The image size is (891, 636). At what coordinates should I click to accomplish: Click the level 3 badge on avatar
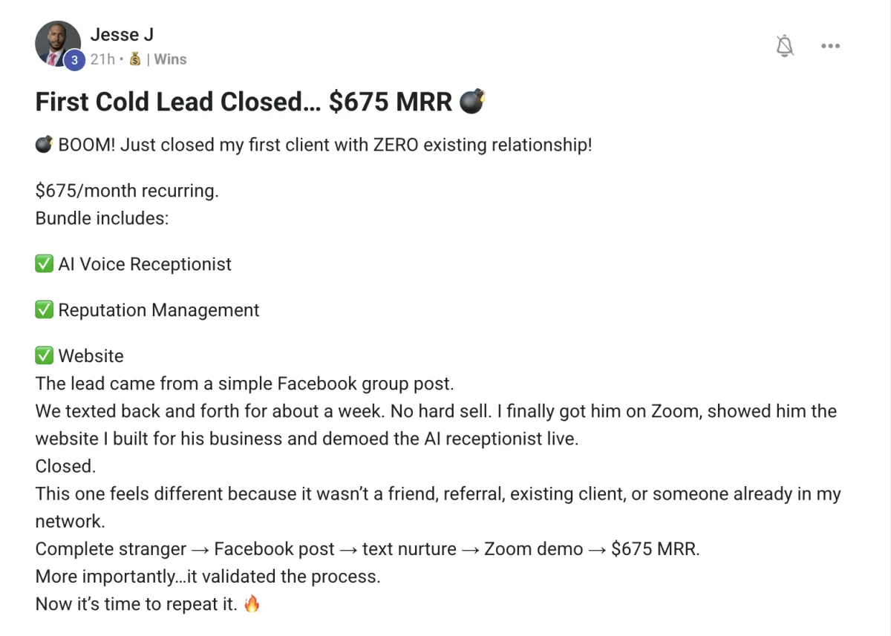pyautogui.click(x=74, y=61)
